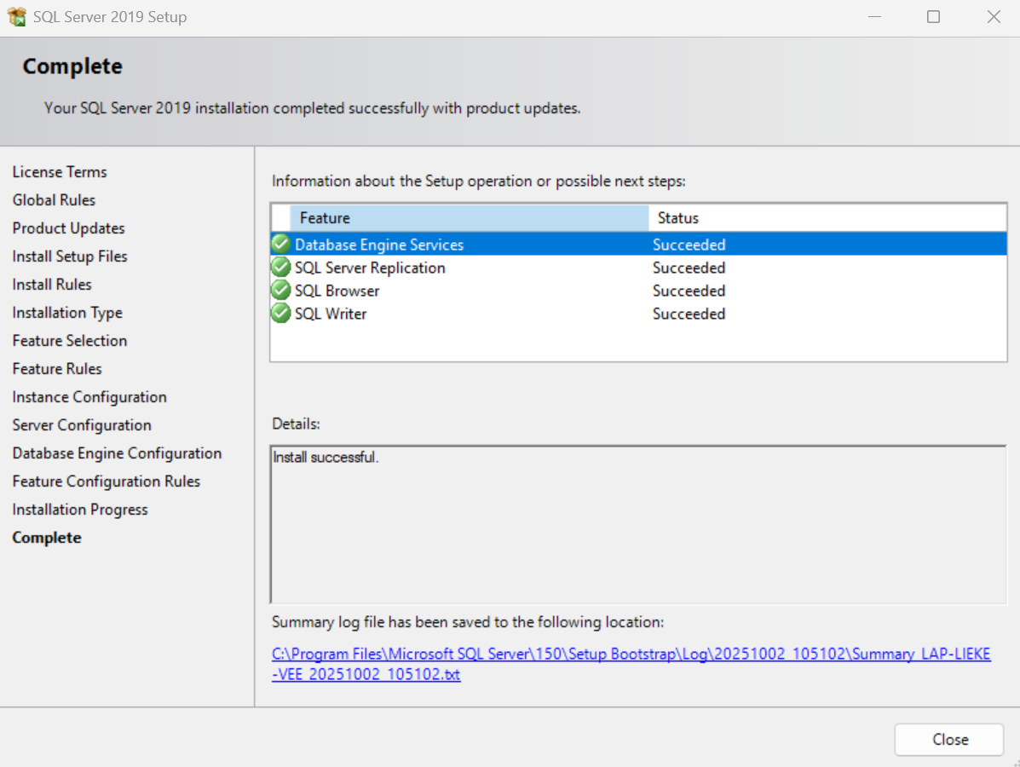1020x767 pixels.
Task: Click the Install Rules step
Action: pos(52,285)
